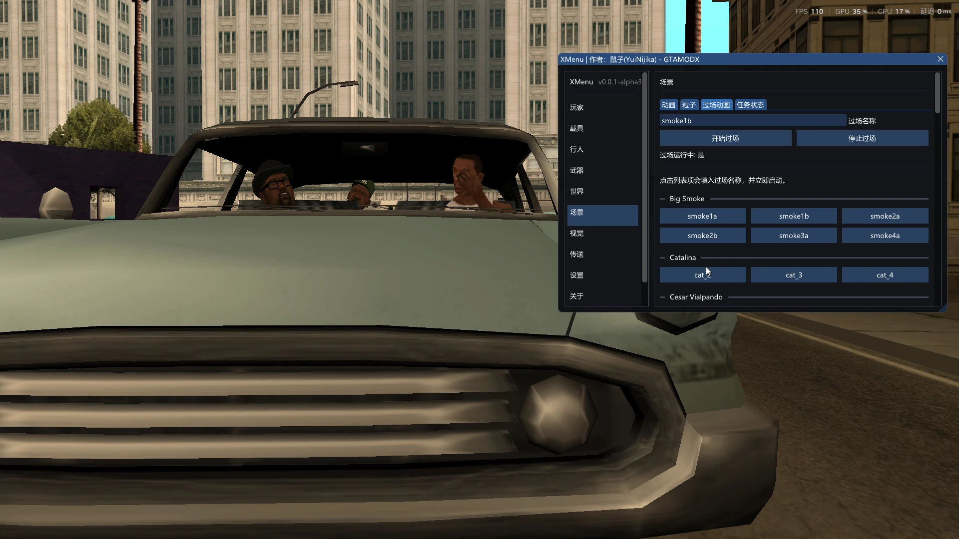This screenshot has width=959, height=539.
Task: Switch to the 动画 tab
Action: coord(668,105)
